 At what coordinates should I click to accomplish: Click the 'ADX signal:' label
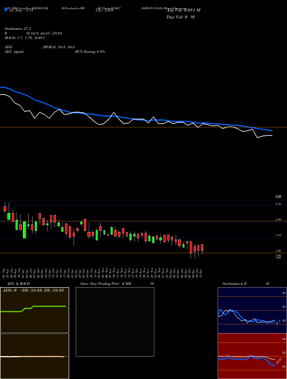click(x=14, y=52)
